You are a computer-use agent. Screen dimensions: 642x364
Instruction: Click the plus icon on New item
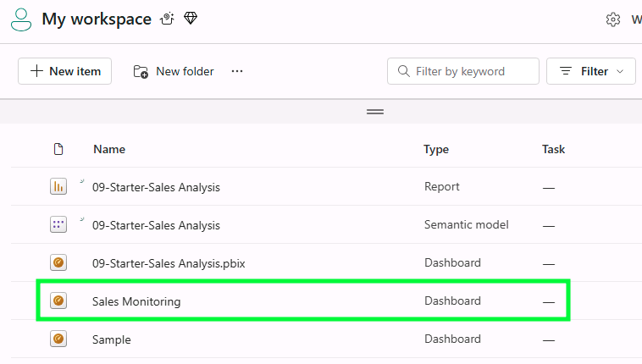pyautogui.click(x=36, y=71)
